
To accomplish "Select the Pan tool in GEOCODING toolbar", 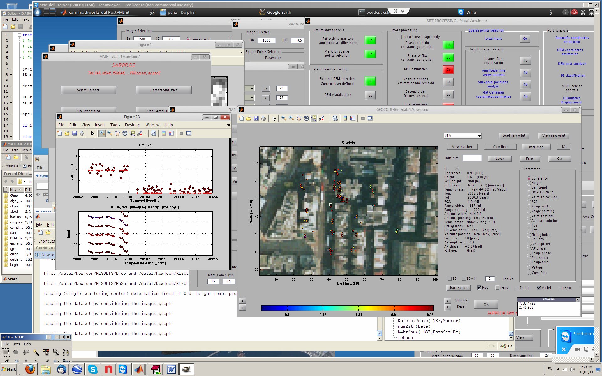I will pyautogui.click(x=299, y=118).
